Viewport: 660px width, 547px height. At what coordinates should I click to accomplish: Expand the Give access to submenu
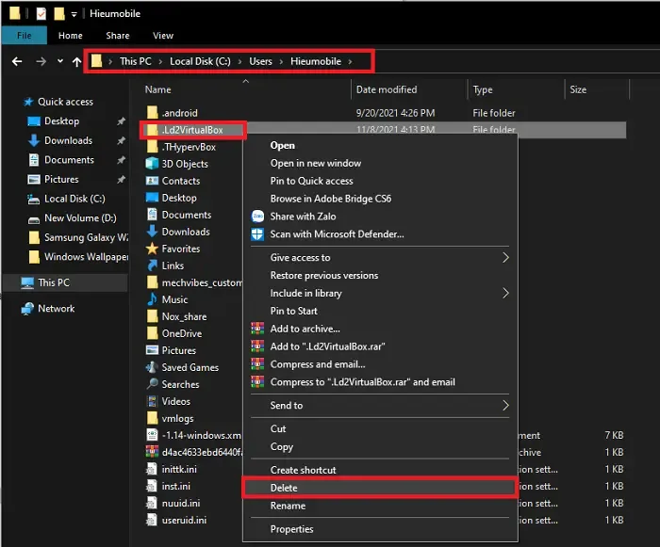tap(505, 258)
